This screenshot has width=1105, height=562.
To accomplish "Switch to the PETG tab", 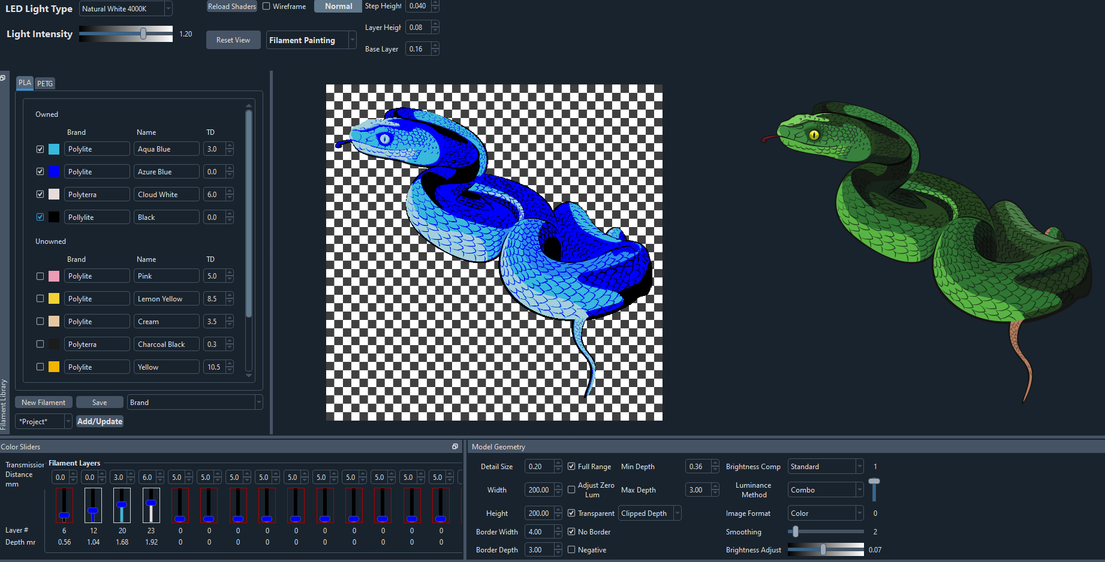I will pyautogui.click(x=44, y=83).
